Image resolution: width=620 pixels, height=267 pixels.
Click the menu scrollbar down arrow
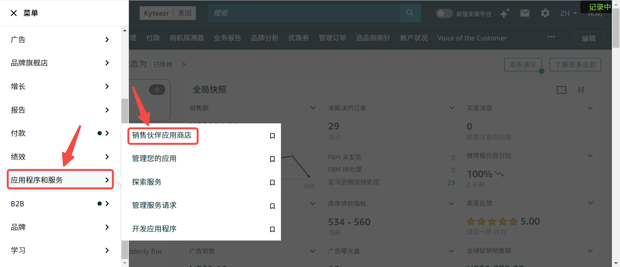point(125,263)
